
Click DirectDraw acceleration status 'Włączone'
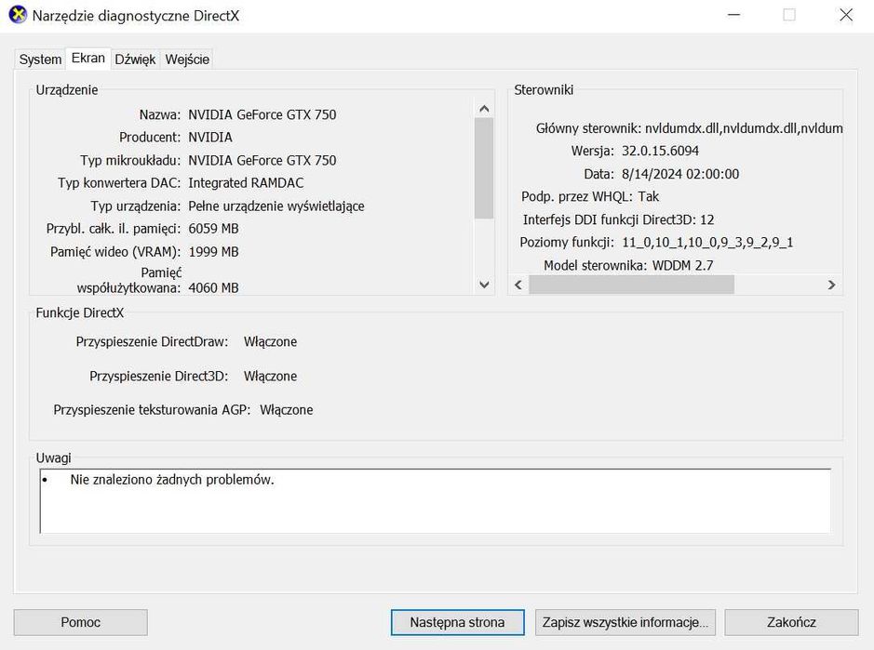(x=270, y=342)
